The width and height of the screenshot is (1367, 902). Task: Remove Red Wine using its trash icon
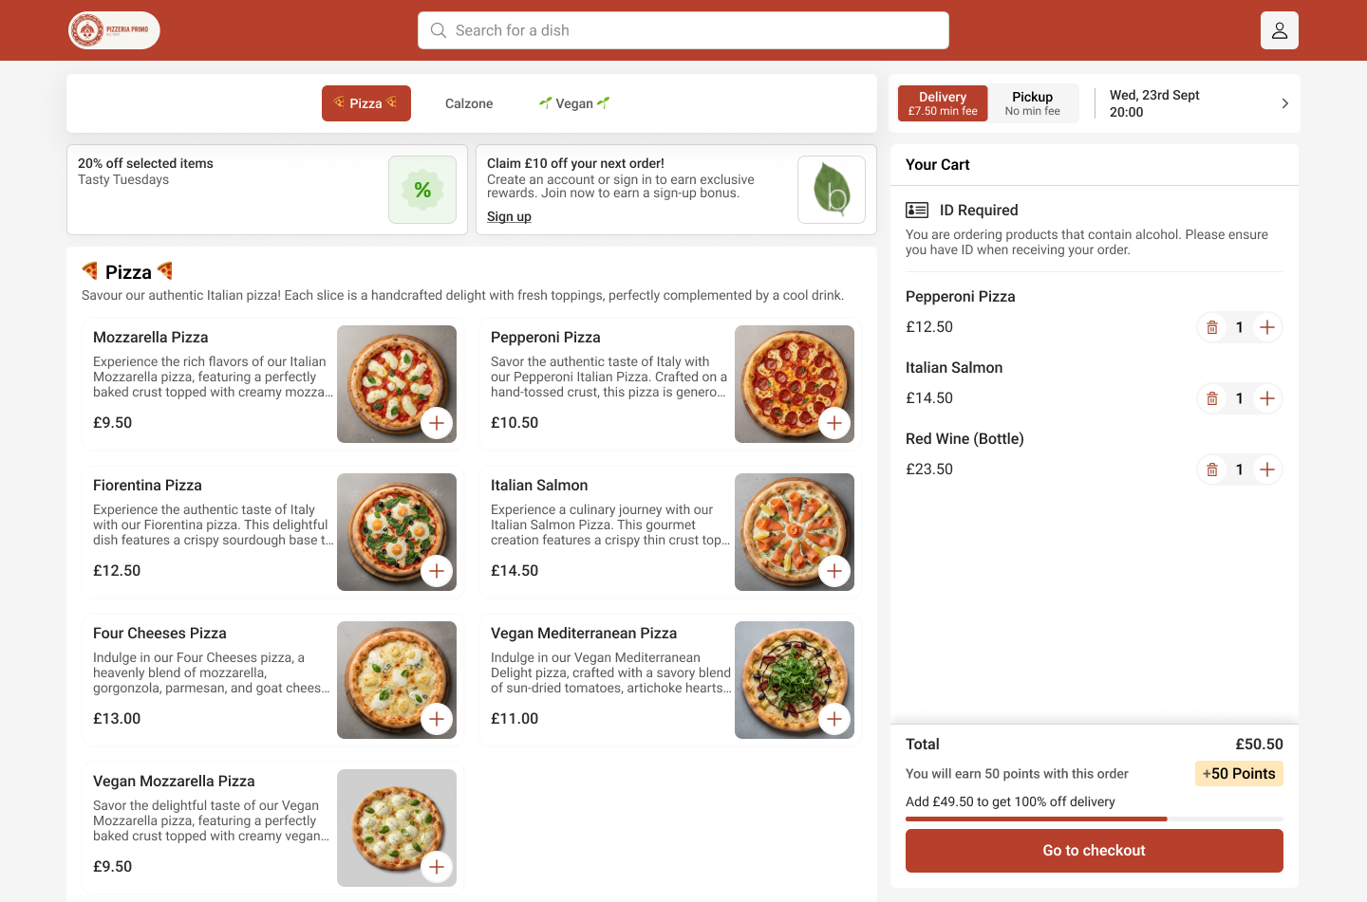1212,469
